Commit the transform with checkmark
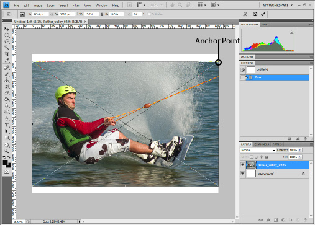 click(x=263, y=14)
